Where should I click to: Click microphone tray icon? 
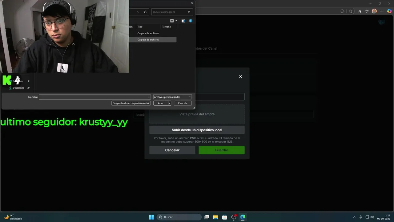361,217
